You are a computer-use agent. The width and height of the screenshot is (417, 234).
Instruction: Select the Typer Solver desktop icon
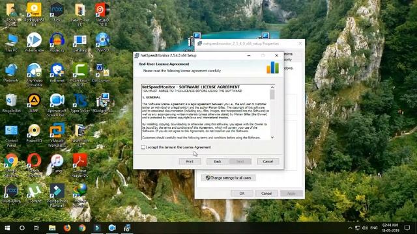coord(79,103)
